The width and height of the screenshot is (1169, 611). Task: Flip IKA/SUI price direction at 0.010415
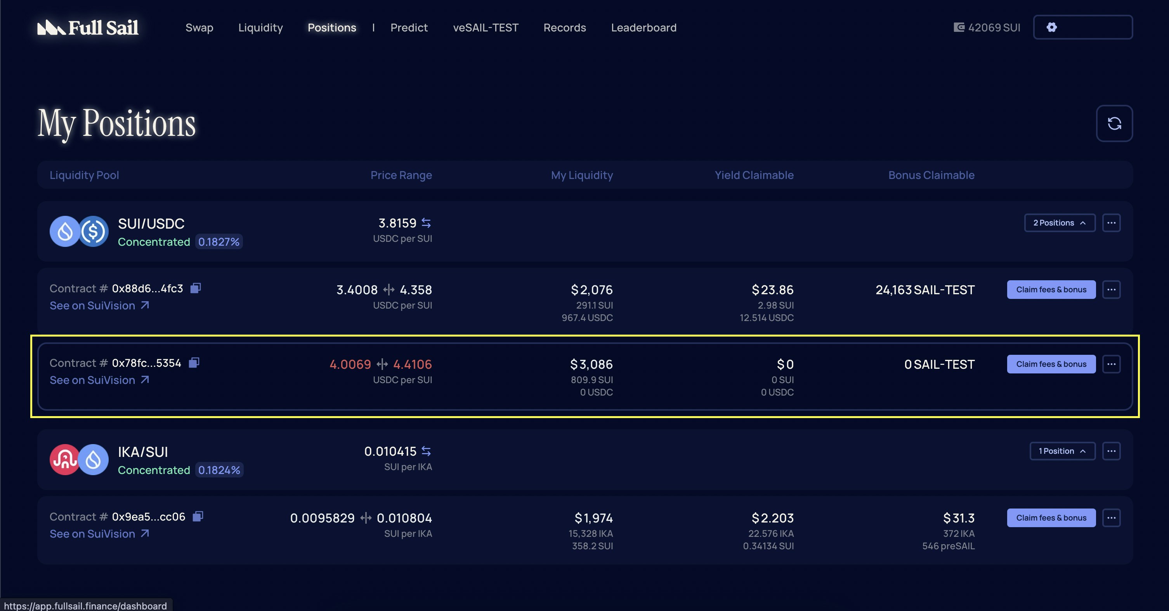tap(426, 451)
